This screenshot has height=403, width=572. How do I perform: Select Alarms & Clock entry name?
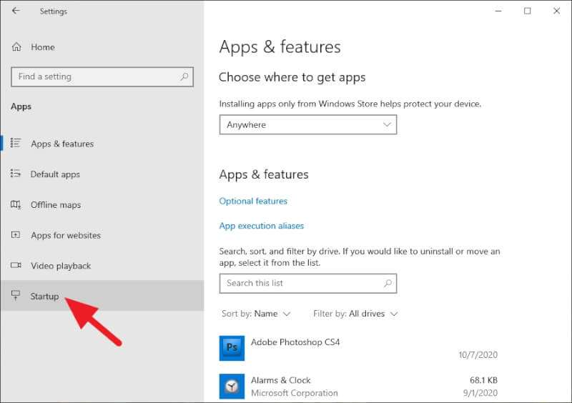280,380
